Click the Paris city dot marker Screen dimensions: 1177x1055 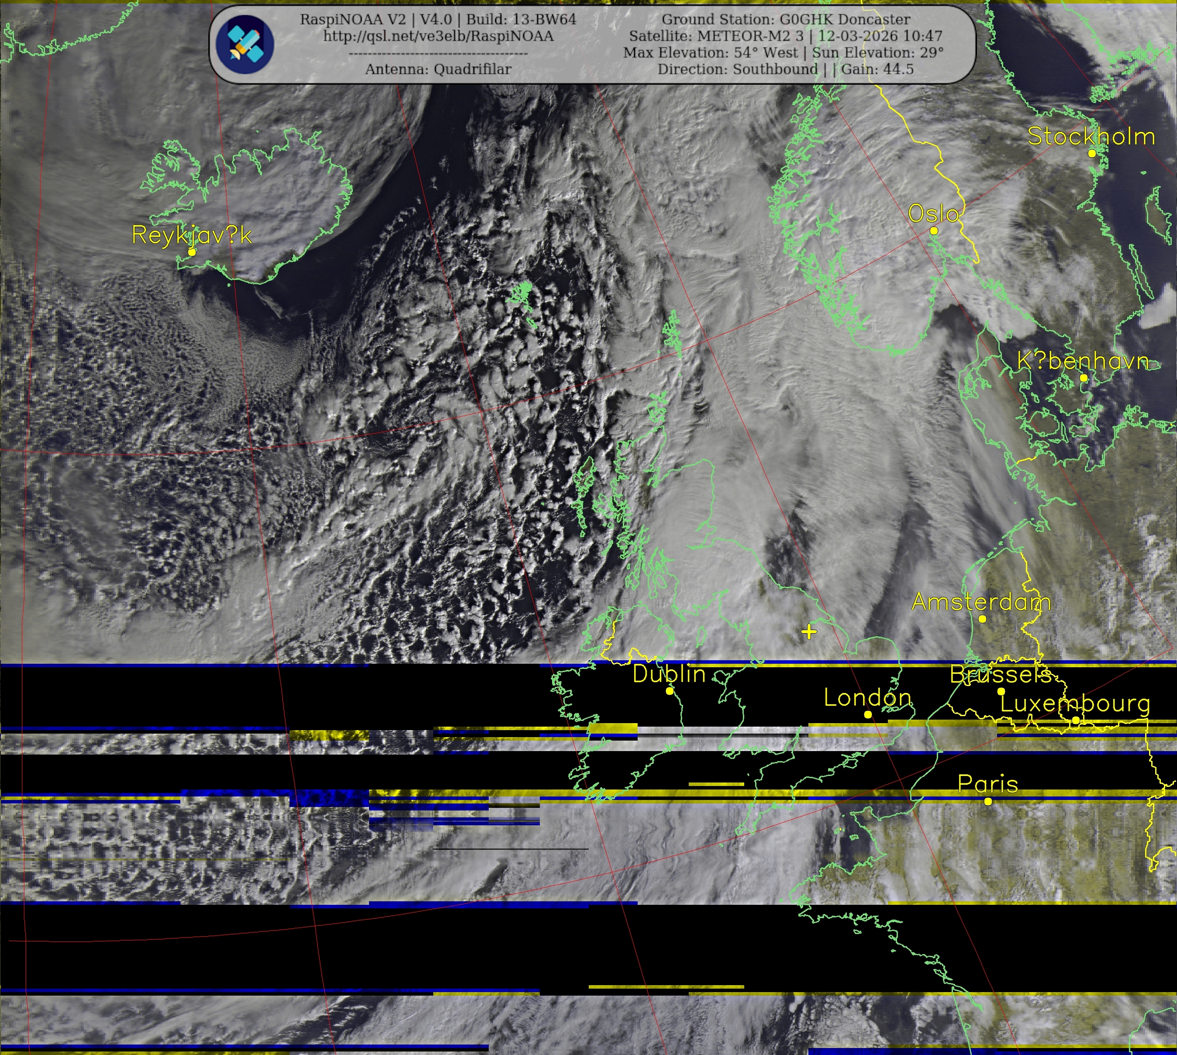tap(988, 801)
